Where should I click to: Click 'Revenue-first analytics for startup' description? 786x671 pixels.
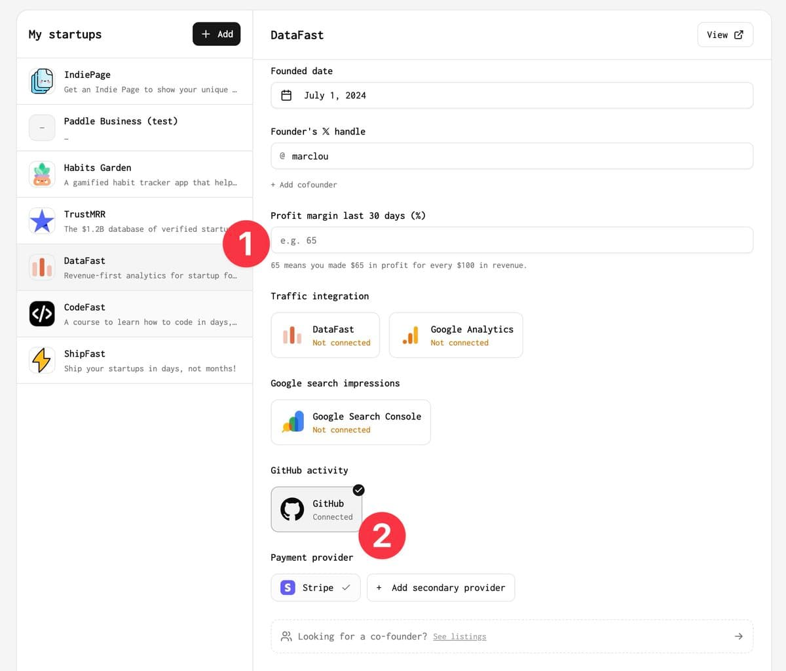[x=151, y=276]
